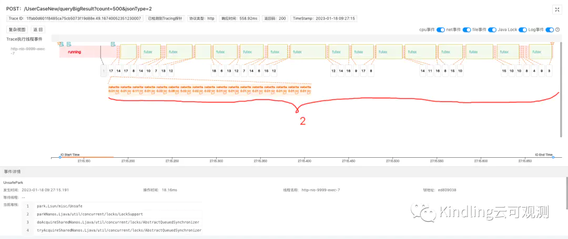The height and width of the screenshot is (239, 568).
Task: Click the help question mark icon
Action: pos(557,30)
